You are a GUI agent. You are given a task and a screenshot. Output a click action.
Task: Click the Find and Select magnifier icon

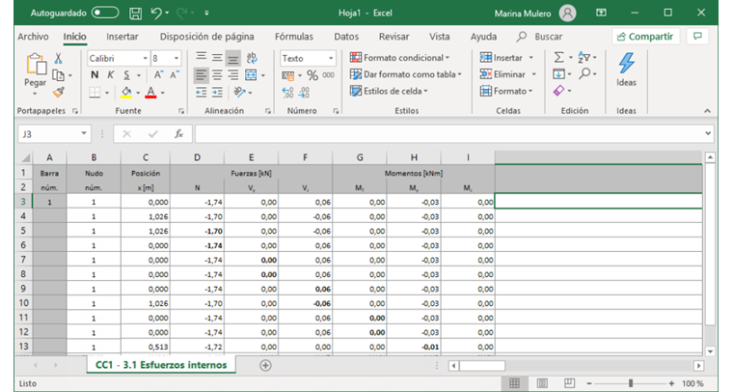tap(584, 73)
